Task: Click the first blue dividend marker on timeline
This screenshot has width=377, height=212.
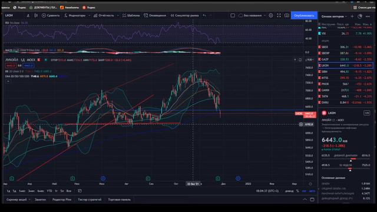Action: tap(103, 178)
